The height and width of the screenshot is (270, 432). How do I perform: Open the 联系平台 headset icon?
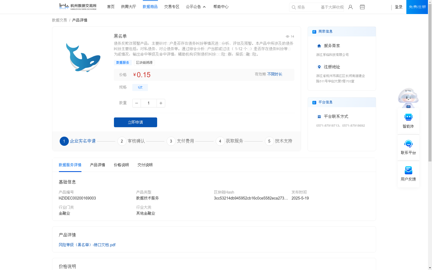pyautogui.click(x=408, y=144)
